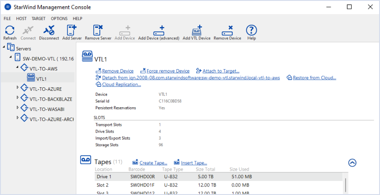This screenshot has width=380, height=195.
Task: Click the VTL-TO-AWS target icon
Action: [x=25, y=67]
